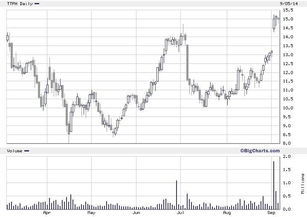Click the May month label

click(x=91, y=213)
